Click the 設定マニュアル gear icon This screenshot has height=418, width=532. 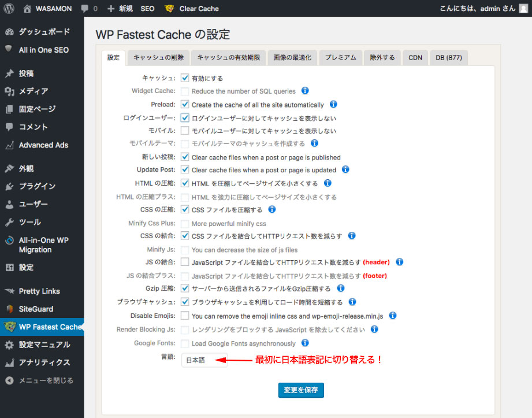[9, 345]
